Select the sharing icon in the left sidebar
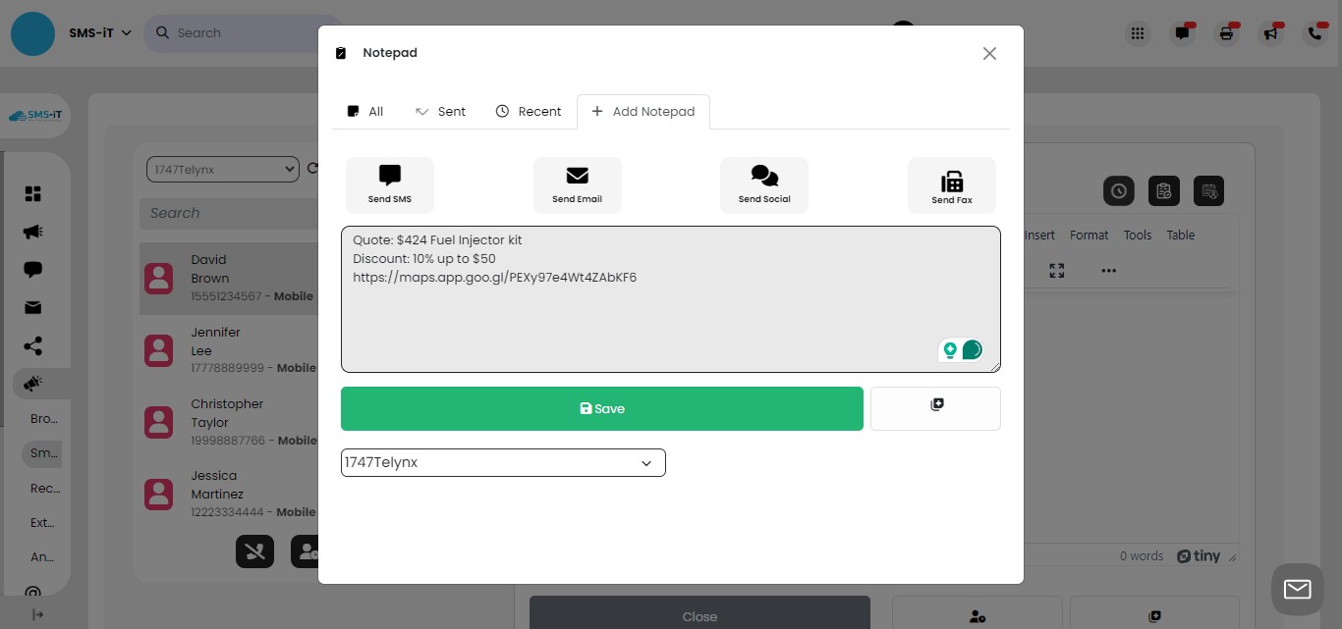This screenshot has width=1342, height=629. (x=31, y=345)
